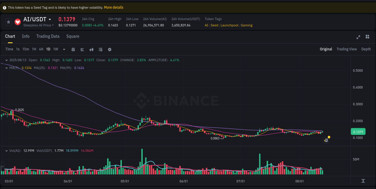
Task: Open the chart layout grid icon
Action: coord(367,37)
